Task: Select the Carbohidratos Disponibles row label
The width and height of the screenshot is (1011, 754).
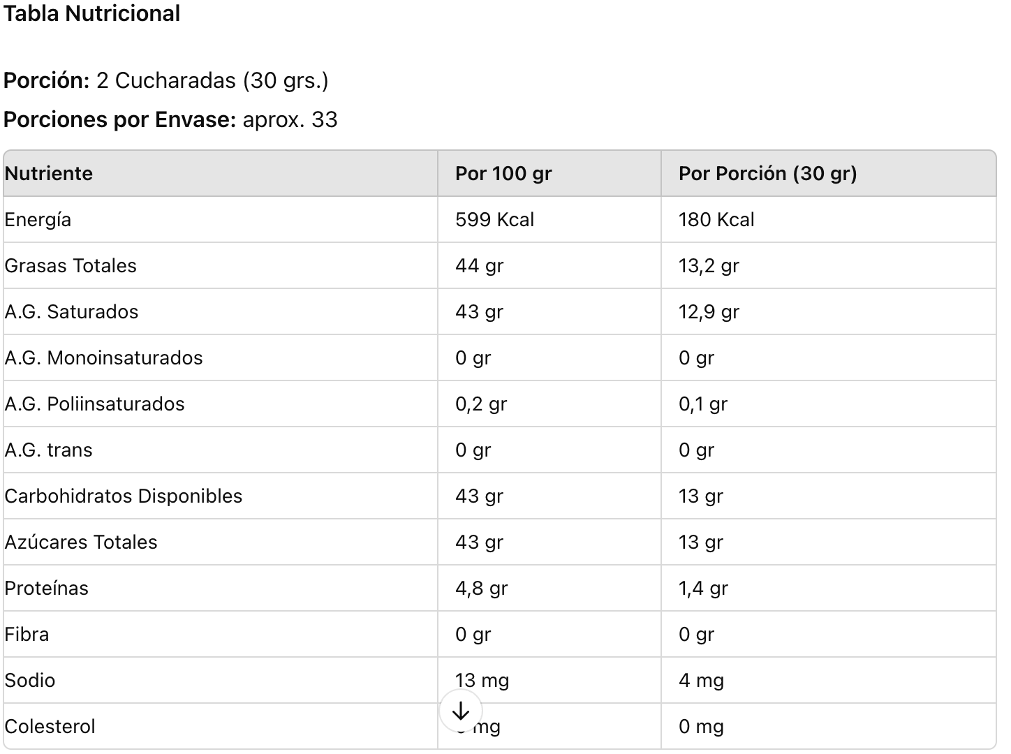Action: point(124,496)
